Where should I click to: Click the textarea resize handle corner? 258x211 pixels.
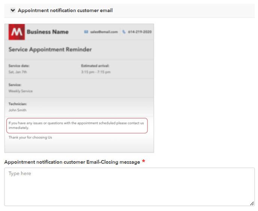click(252, 203)
